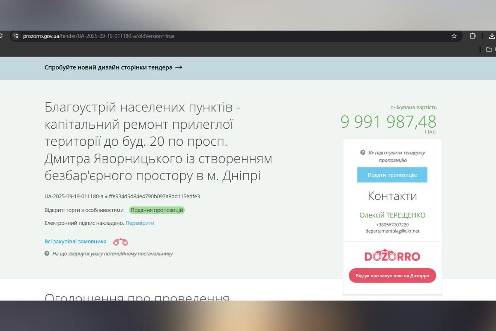
Task: Click the site information icon before the URL
Action: 15,36
